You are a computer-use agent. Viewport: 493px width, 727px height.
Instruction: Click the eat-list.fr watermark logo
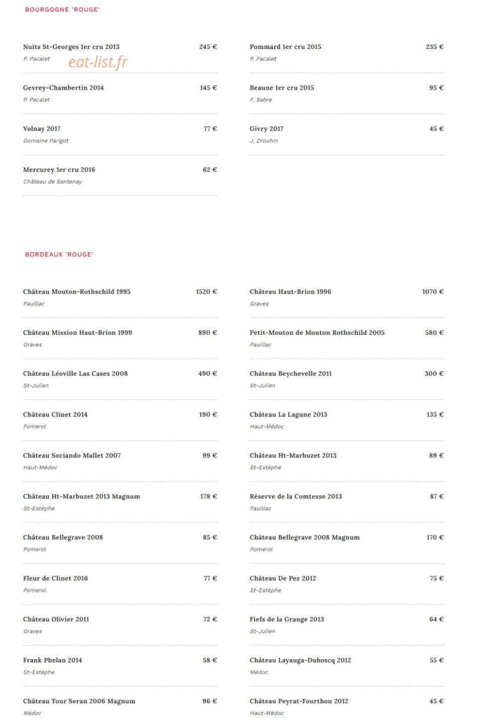(98, 62)
